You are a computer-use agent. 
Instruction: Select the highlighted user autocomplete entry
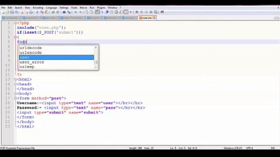coord(56,57)
